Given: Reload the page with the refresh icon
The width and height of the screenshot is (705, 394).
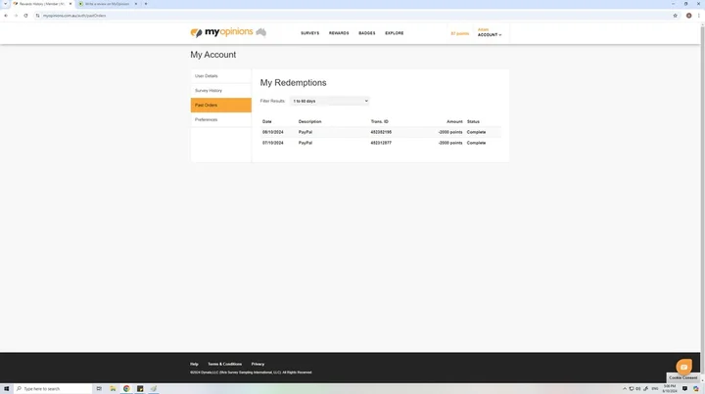Looking at the screenshot, I should coord(26,16).
